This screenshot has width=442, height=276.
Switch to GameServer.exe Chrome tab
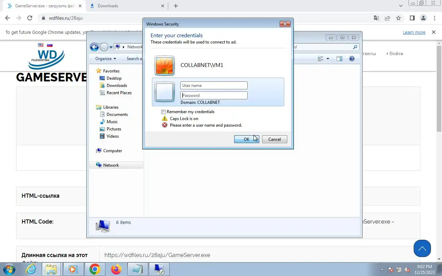44,6
